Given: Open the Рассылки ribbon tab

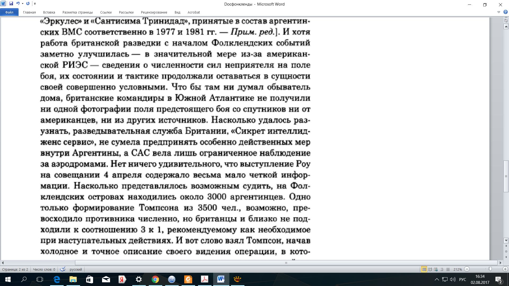Looking at the screenshot, I should pos(126,12).
